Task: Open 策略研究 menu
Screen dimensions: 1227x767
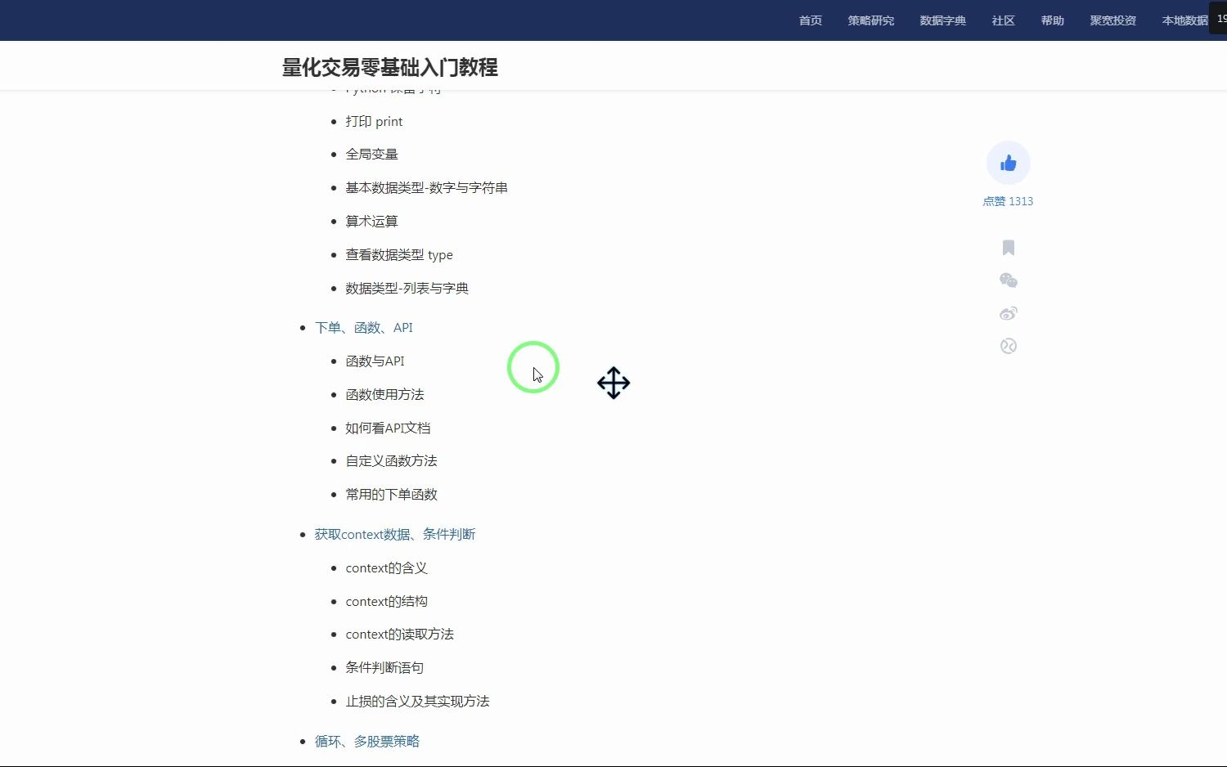Action: [x=871, y=20]
